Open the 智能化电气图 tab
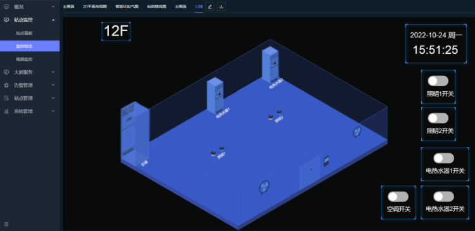 click(127, 7)
